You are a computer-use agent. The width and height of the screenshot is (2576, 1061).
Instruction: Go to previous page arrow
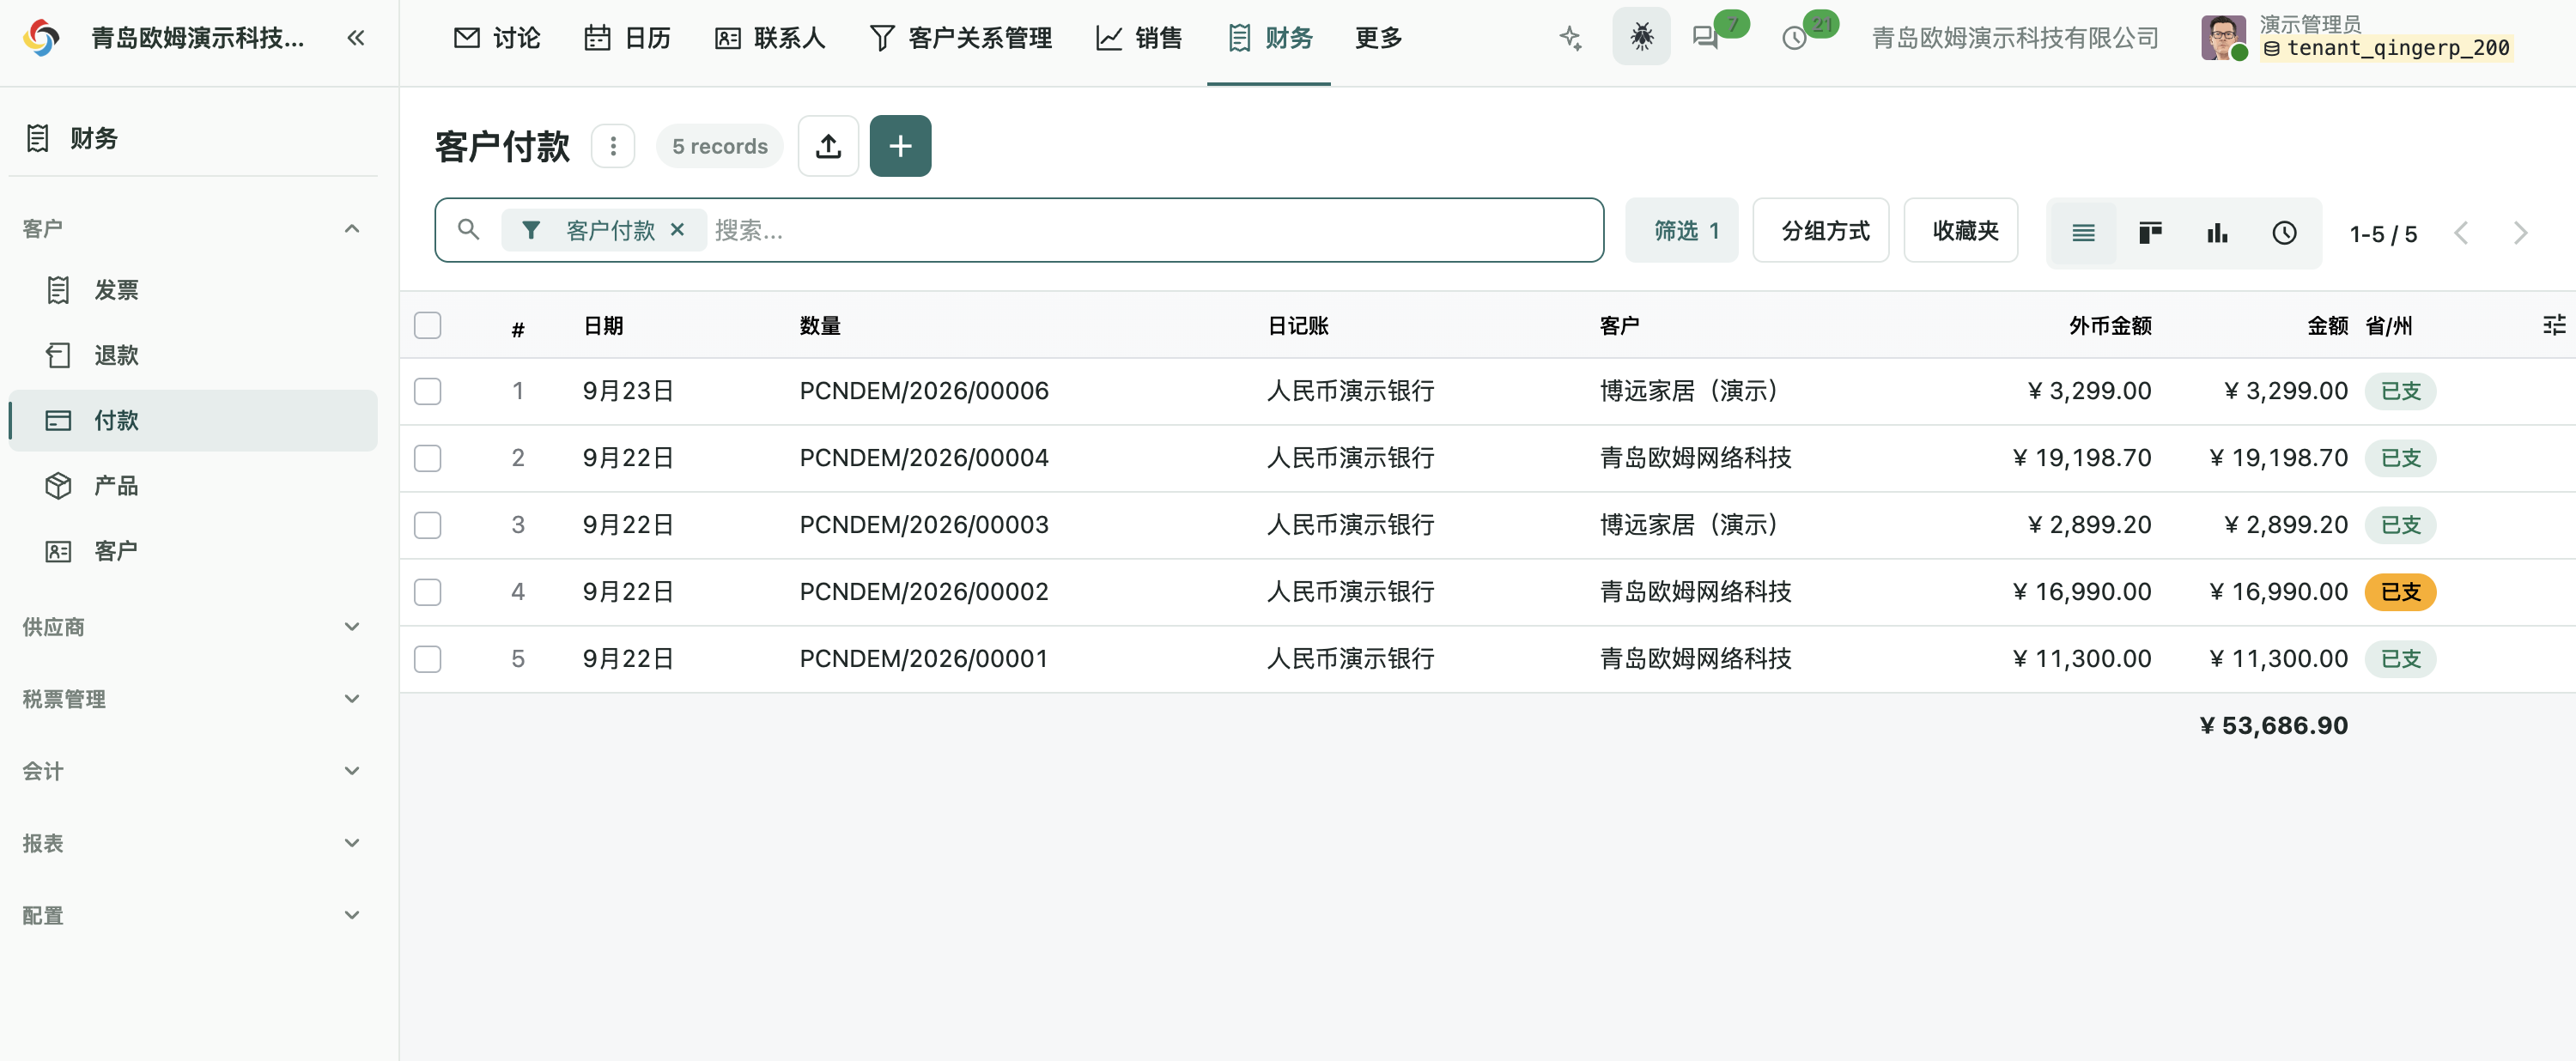[x=2461, y=233]
